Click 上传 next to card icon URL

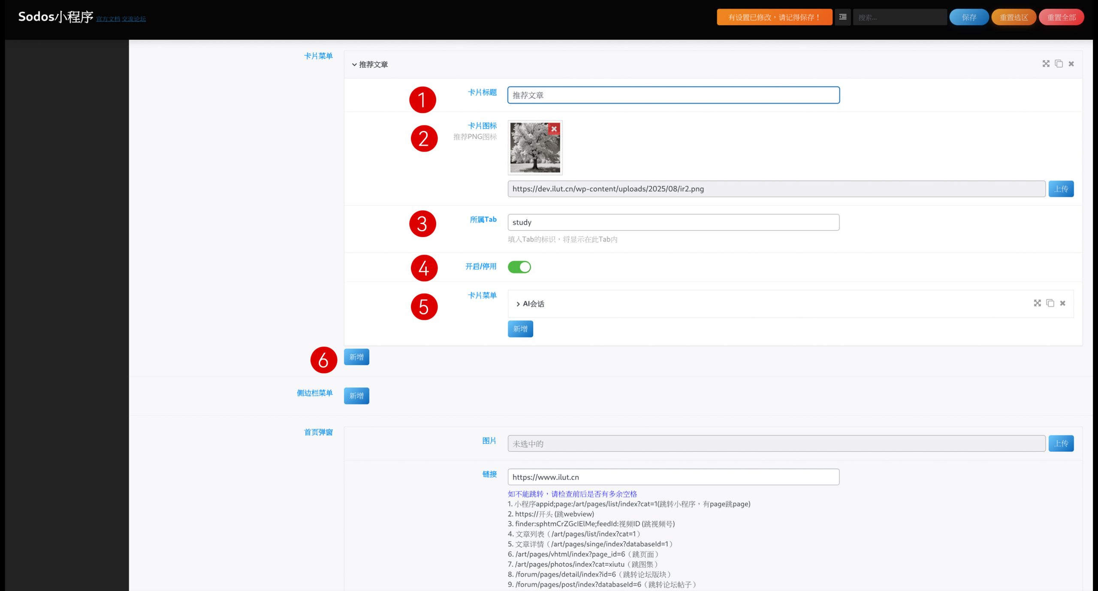coord(1061,189)
